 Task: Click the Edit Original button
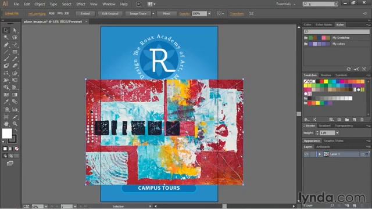click(110, 13)
